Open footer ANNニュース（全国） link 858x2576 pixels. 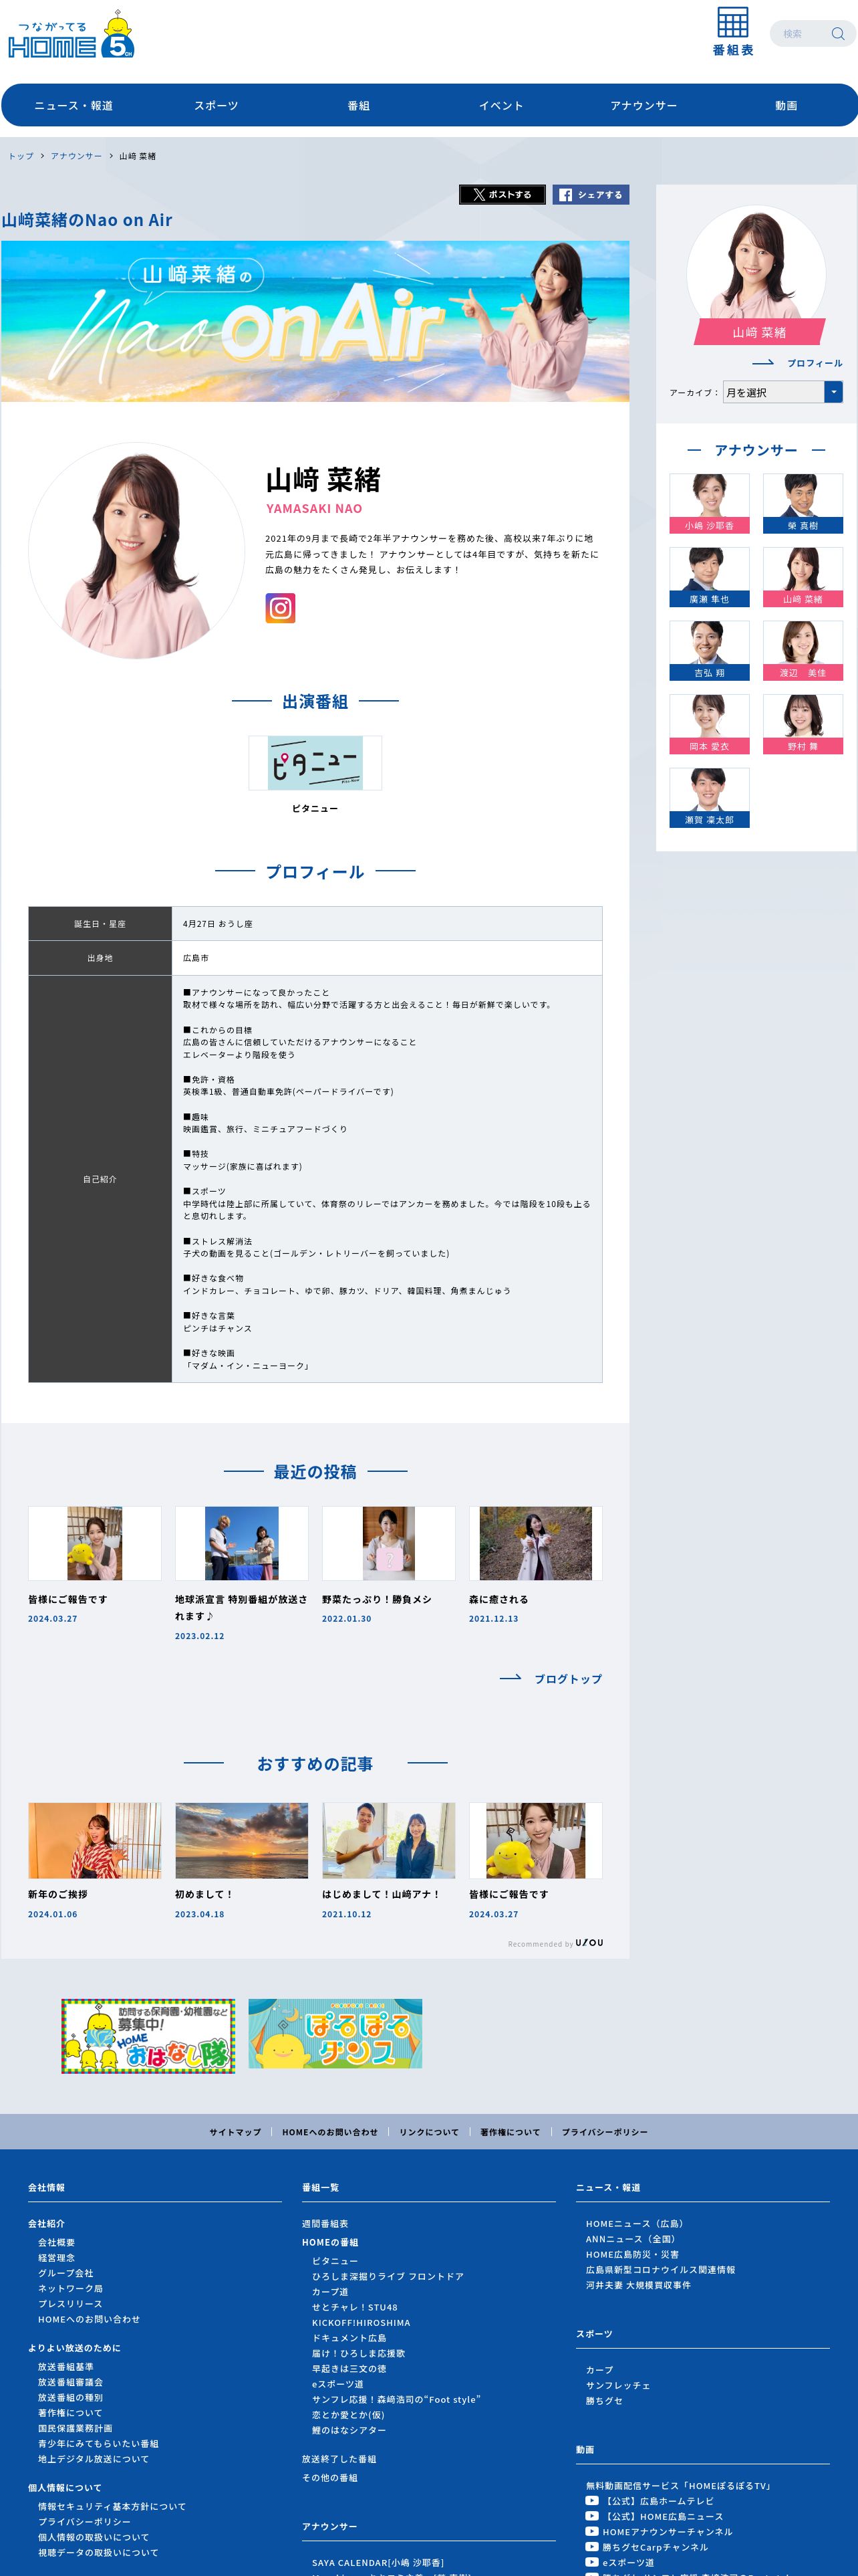[x=630, y=2239]
